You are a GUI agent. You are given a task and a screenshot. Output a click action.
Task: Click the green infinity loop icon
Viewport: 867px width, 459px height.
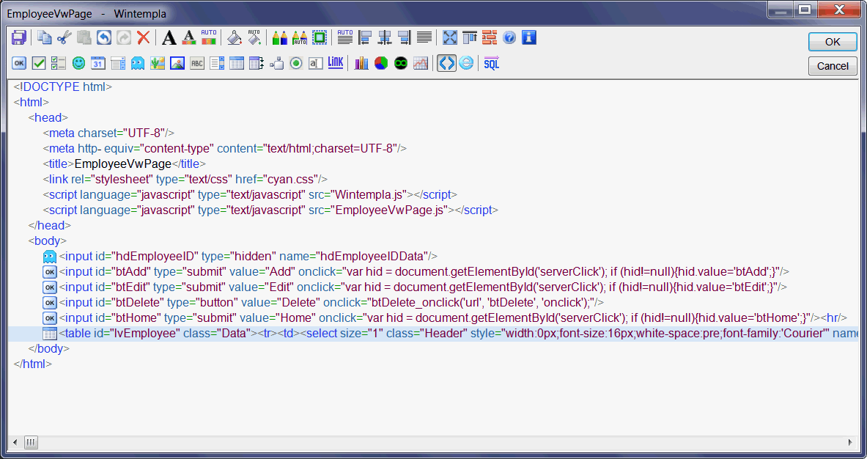click(401, 64)
